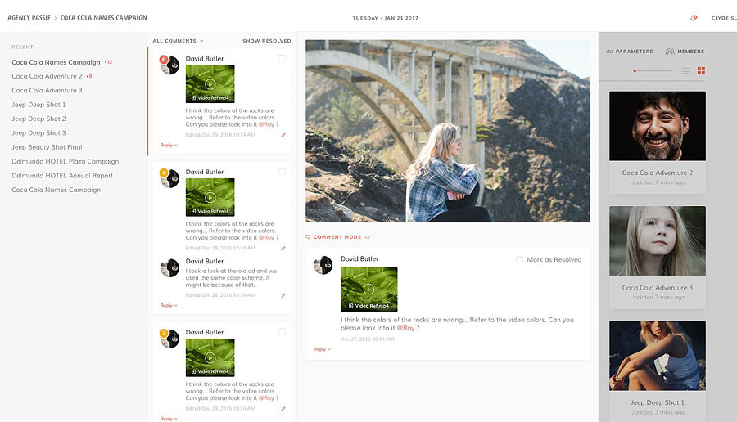Play Video Ref.mp4 in the detail comment
Viewport: 737px width, 422px height.
[x=369, y=290]
